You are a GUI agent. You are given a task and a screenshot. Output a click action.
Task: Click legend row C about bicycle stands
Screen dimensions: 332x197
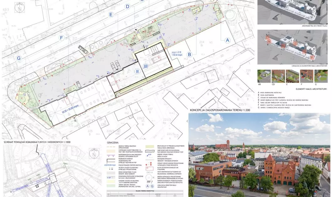[x=272, y=98]
